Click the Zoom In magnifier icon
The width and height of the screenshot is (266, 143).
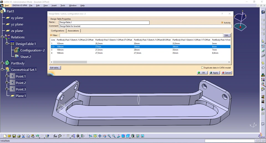(109, 136)
